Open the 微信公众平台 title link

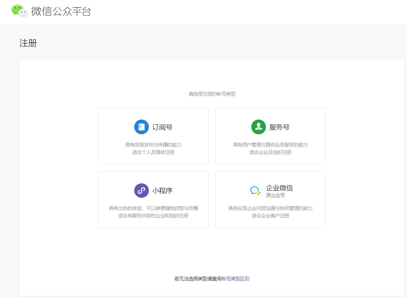(61, 12)
